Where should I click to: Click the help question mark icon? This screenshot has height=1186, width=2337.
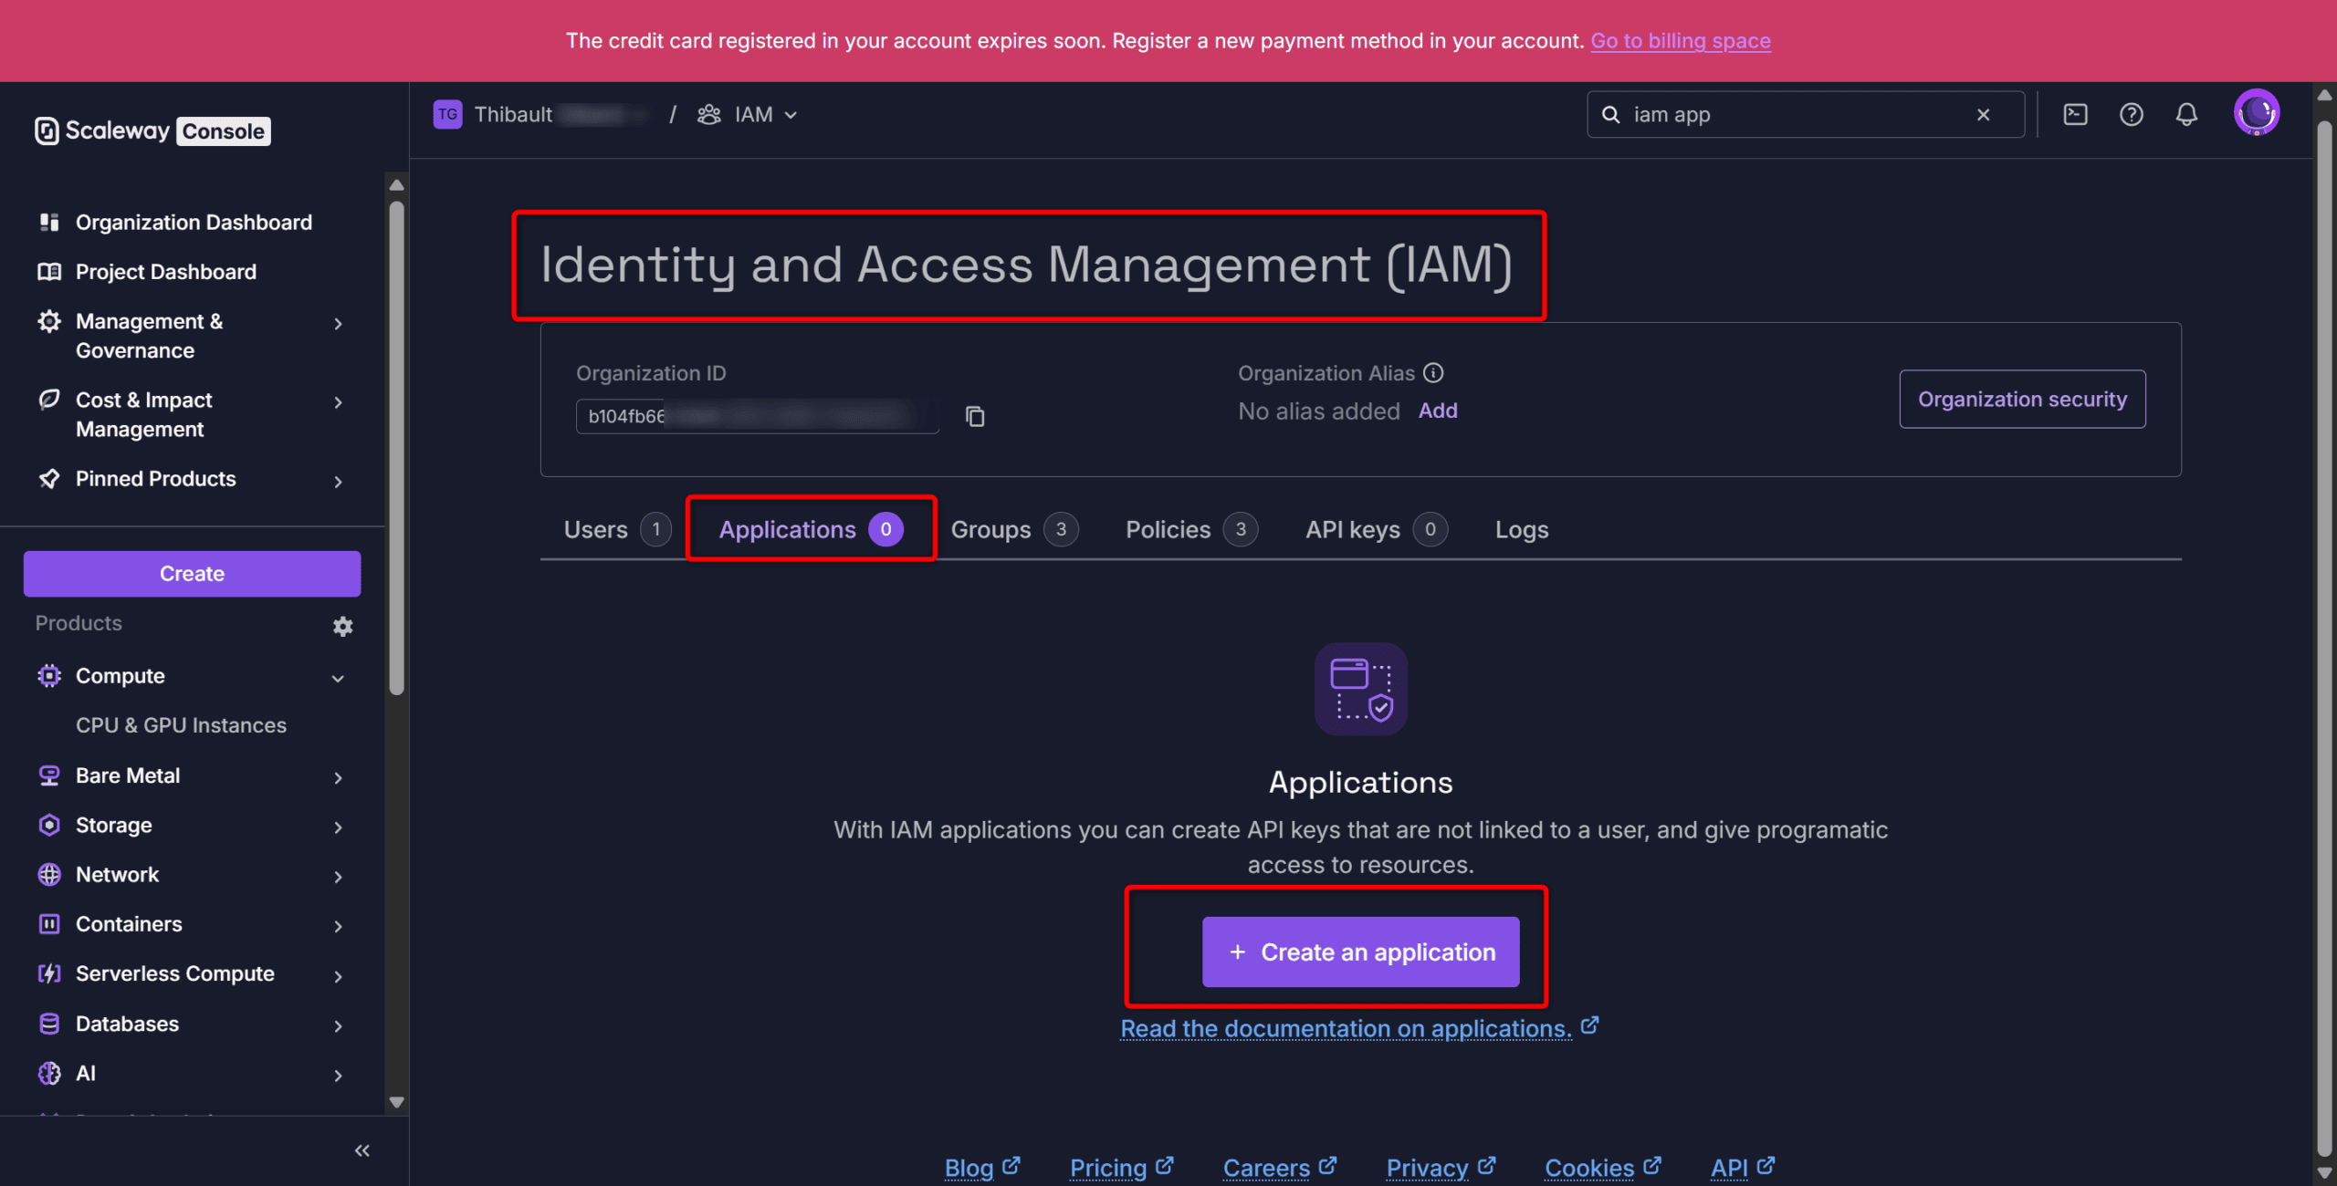(x=2131, y=114)
